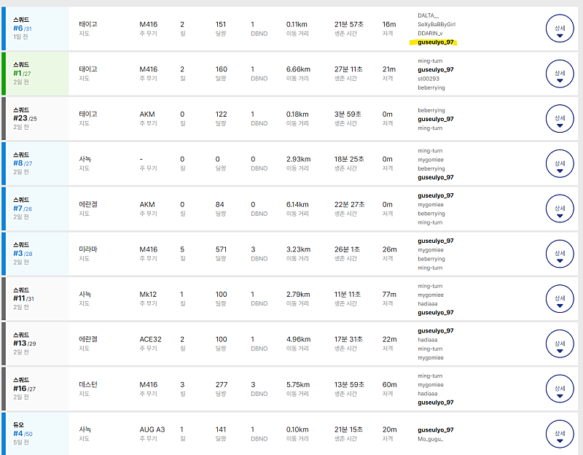Open details for the 듀오 #4/50 match
The width and height of the screenshot is (583, 455).
[x=560, y=434]
